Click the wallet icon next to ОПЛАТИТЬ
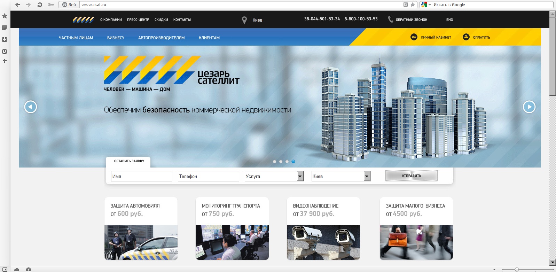Image resolution: width=556 pixels, height=272 pixels. pos(466,37)
